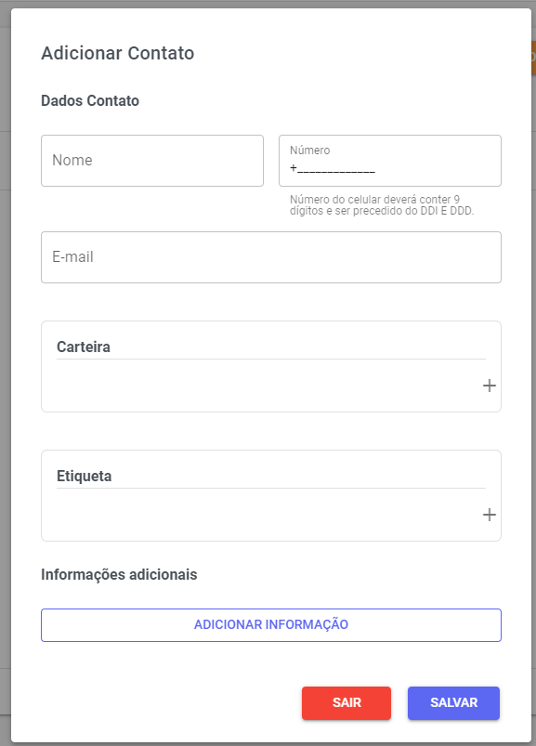Image resolution: width=536 pixels, height=746 pixels.
Task: Click the helper text about DDI and DDD
Action: coord(382,205)
